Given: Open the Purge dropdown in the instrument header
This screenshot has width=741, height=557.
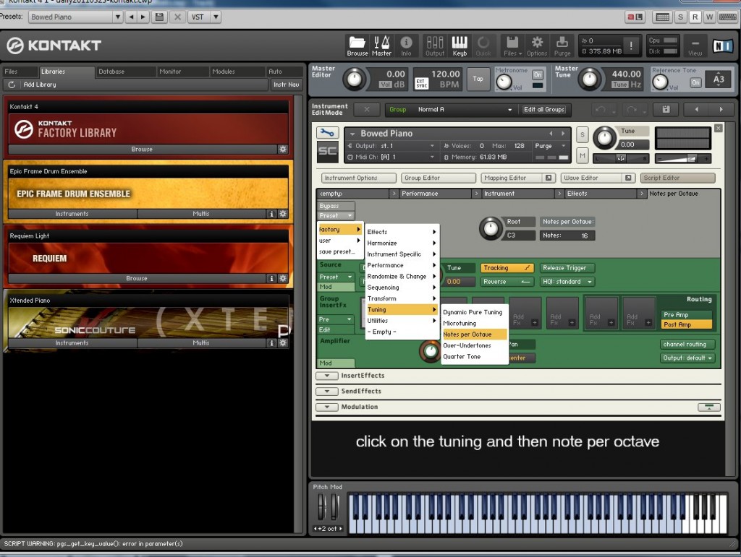Looking at the screenshot, I should pyautogui.click(x=551, y=146).
